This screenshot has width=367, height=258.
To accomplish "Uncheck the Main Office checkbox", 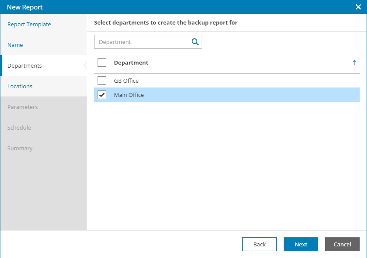I will point(102,95).
